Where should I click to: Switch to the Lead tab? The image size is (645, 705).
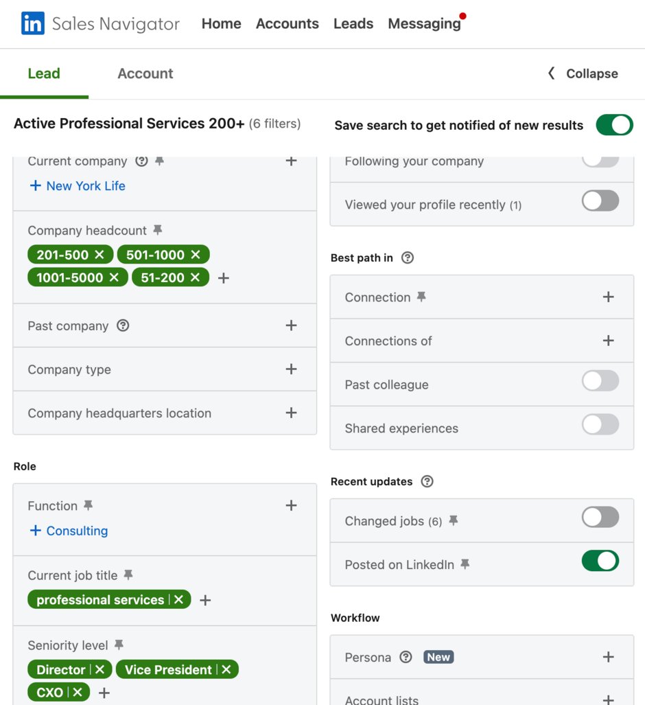[44, 73]
